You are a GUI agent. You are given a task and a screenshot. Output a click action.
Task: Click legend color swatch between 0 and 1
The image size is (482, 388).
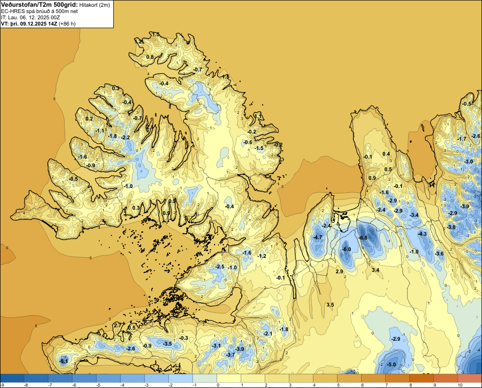pyautogui.click(x=228, y=378)
